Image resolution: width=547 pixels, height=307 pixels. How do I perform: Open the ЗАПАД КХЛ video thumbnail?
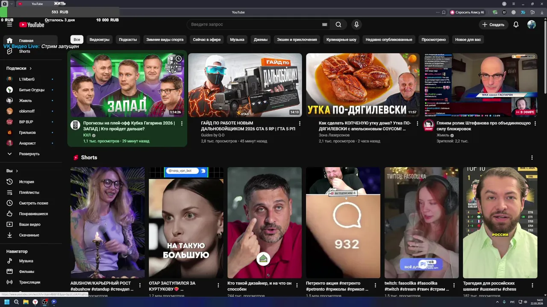point(127,85)
